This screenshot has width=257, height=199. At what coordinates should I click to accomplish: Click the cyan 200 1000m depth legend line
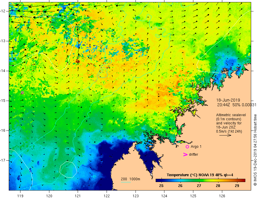coord(126,182)
